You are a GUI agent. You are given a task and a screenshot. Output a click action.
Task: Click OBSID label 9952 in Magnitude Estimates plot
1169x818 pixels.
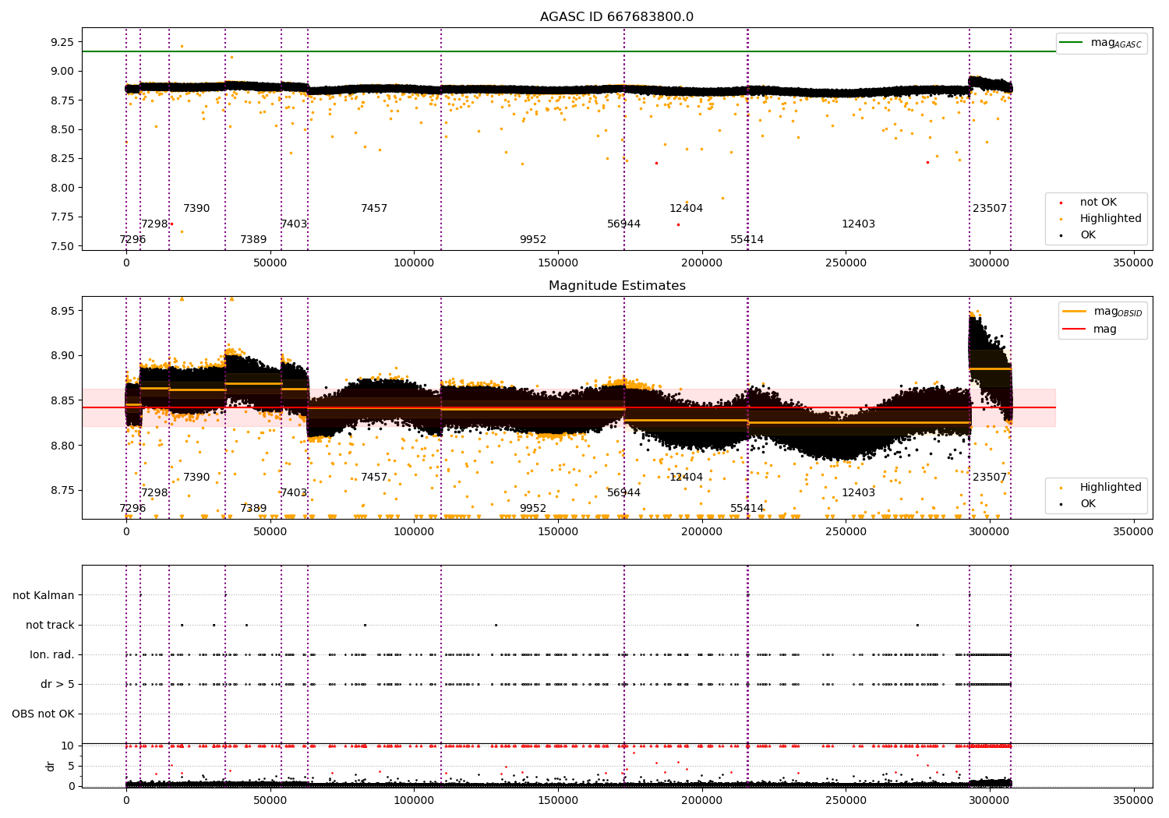point(533,509)
